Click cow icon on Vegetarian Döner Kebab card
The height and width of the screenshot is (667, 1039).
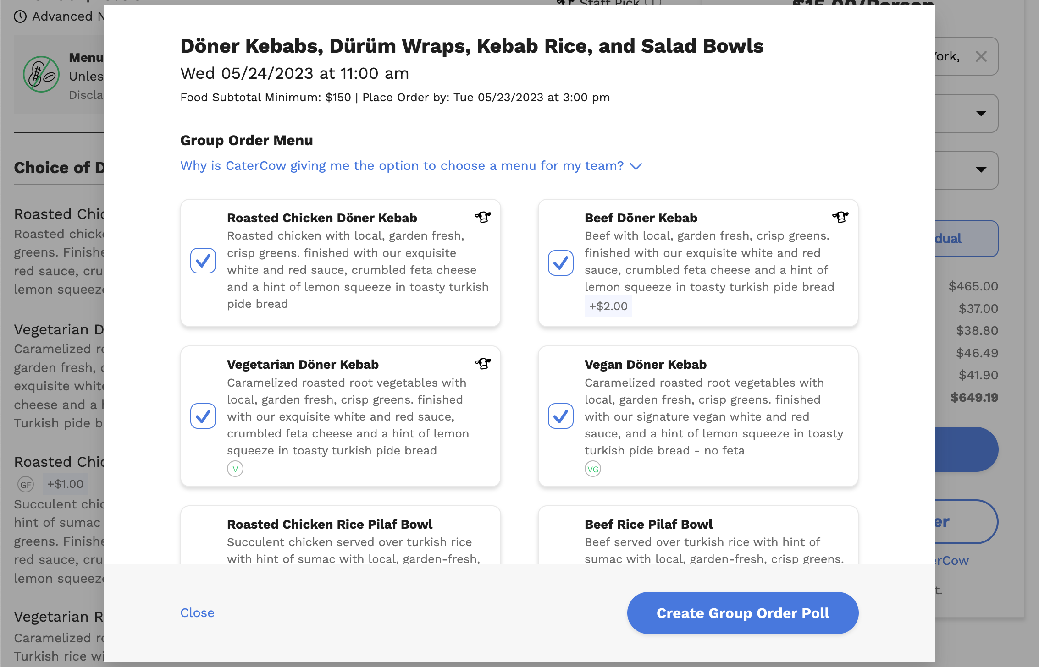pos(483,363)
